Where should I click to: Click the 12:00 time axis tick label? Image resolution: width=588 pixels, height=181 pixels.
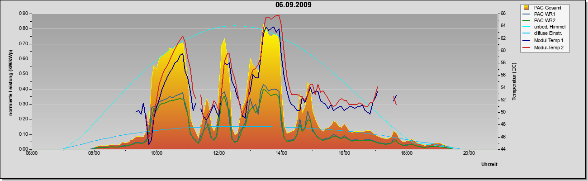click(219, 153)
